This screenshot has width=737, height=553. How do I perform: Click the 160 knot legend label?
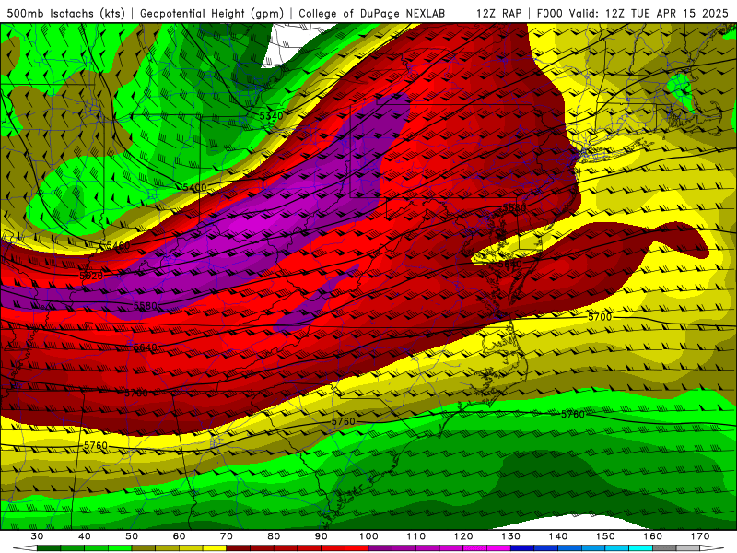(653, 536)
